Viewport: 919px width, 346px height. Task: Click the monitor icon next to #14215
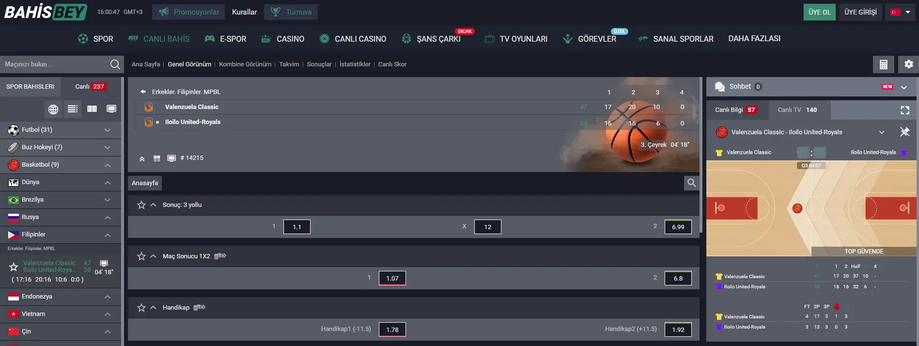pos(171,158)
